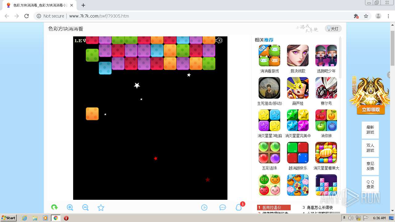The width and height of the screenshot is (395, 222).
Task: Expand the system tray hidden icons arrow
Action: [x=344, y=218]
